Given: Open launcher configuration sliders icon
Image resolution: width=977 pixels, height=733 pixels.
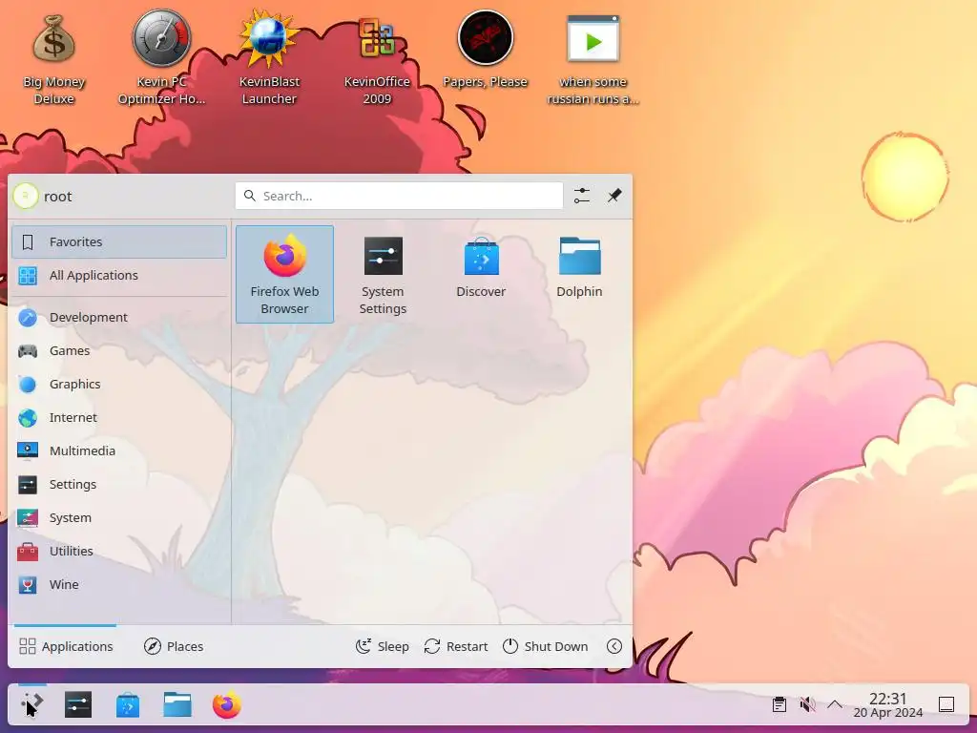Looking at the screenshot, I should pos(582,196).
